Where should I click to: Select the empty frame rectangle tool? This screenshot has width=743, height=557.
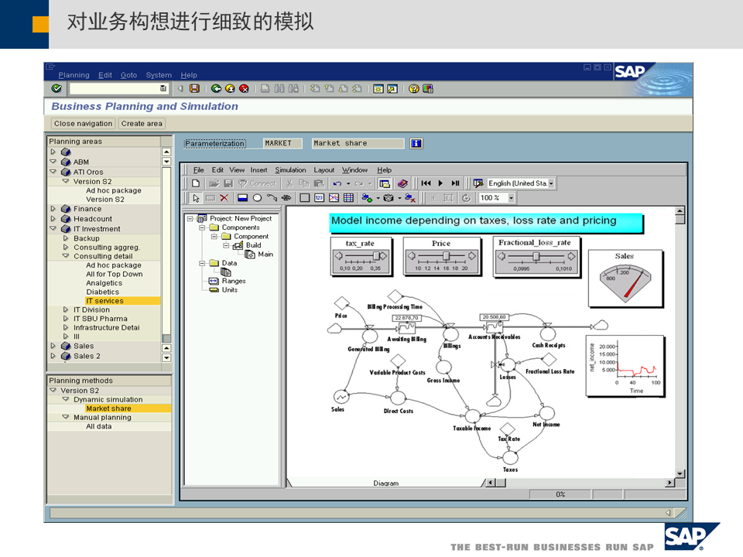coord(305,198)
